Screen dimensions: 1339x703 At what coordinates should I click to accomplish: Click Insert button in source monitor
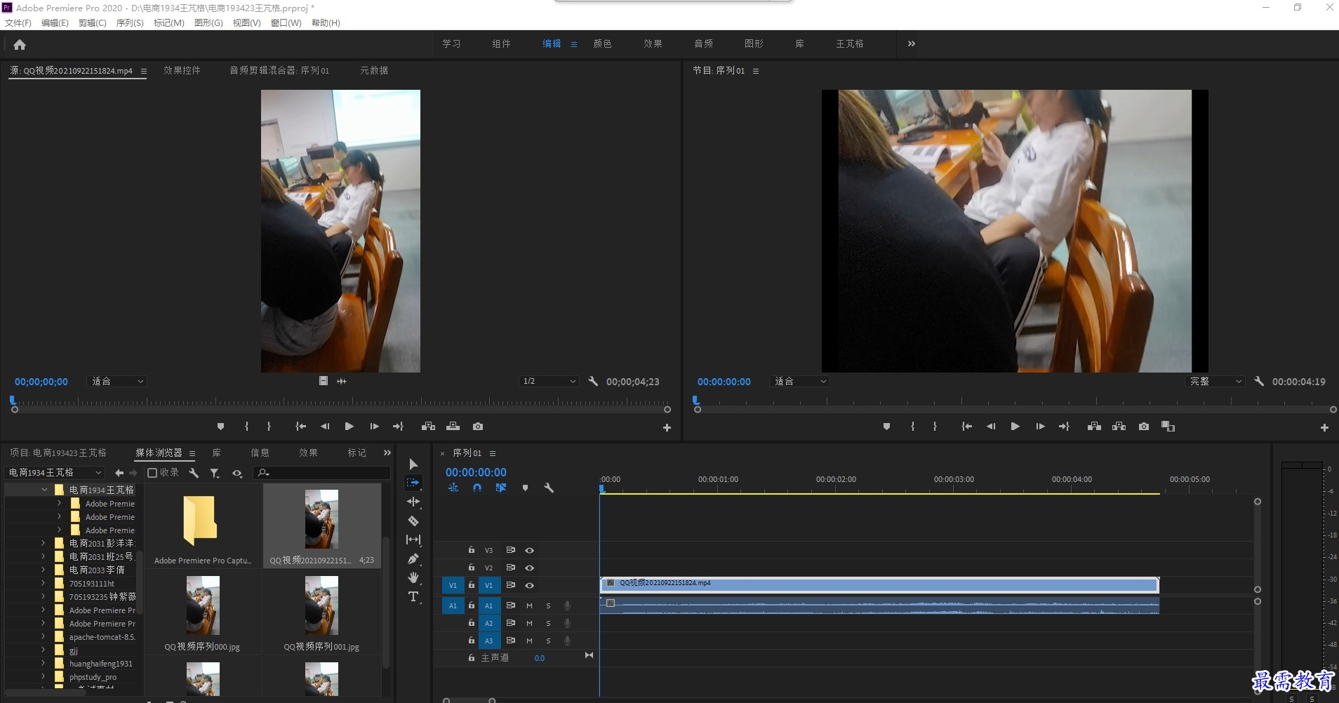pos(428,427)
